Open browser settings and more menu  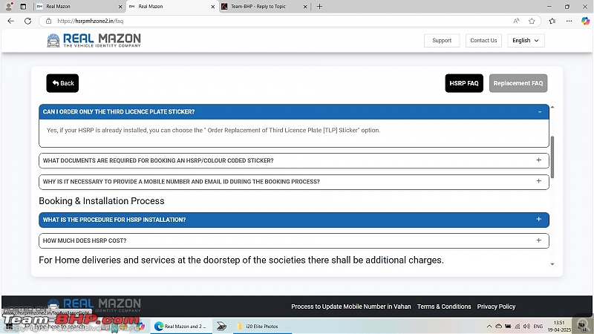click(x=569, y=22)
